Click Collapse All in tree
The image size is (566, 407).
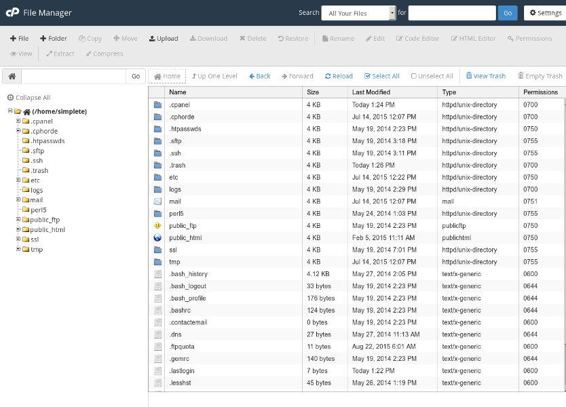click(29, 98)
